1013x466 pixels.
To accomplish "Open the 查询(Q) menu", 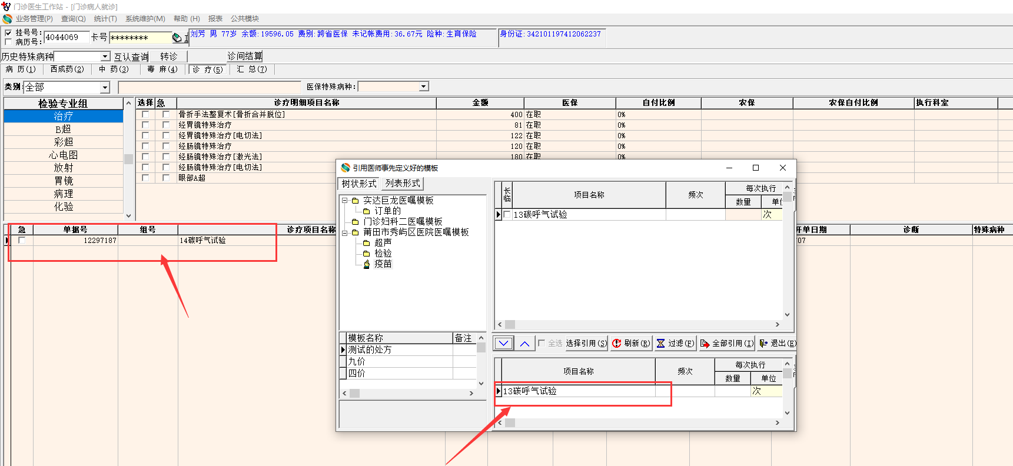I will 74,19.
